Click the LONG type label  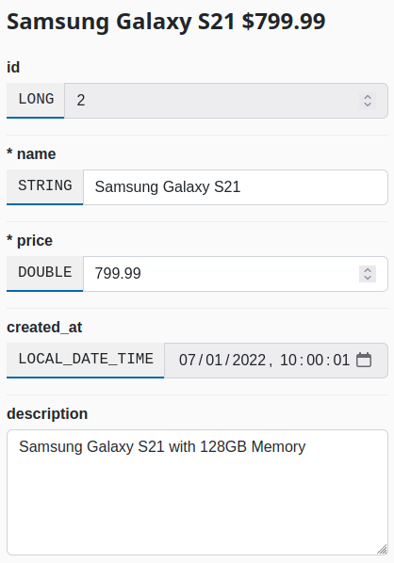point(36,100)
